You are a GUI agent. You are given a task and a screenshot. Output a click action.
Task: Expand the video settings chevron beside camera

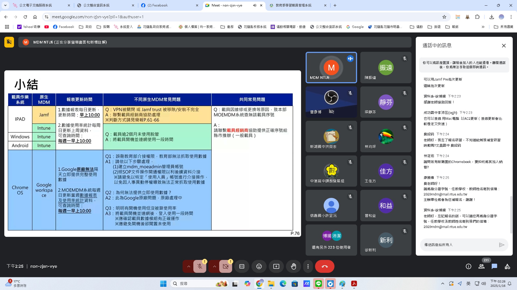214,266
